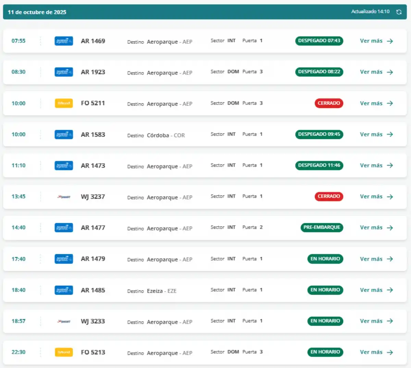Click the CERRADO badge for flight WJ 3237
The height and width of the screenshot is (368, 411).
pyautogui.click(x=329, y=196)
